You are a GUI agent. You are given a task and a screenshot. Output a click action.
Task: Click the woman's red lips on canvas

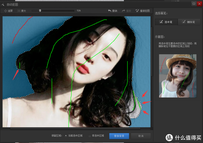[x=84, y=69]
